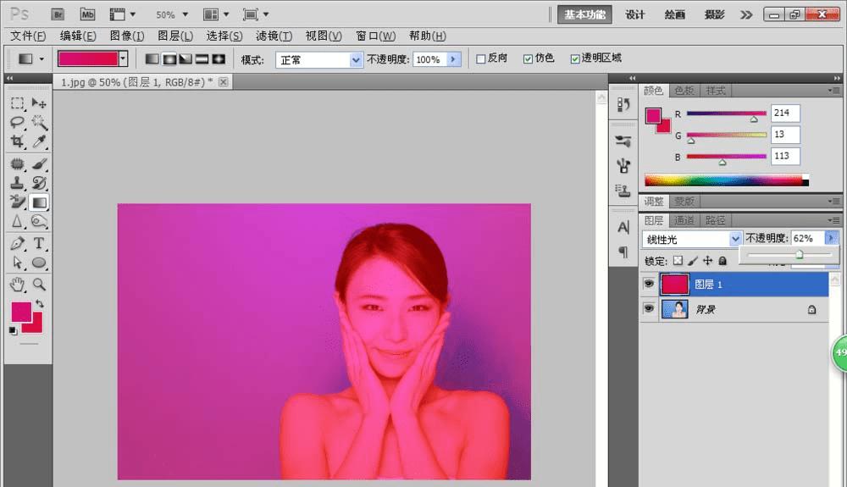This screenshot has height=487, width=847.
Task: Select the Rectangular Marquee tool
Action: point(17,103)
